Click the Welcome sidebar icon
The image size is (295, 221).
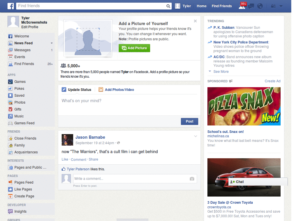[10, 36]
